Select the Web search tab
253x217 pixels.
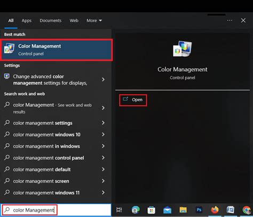click(74, 20)
